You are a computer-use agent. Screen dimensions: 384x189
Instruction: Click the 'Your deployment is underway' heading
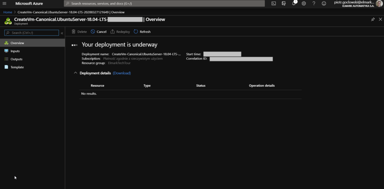click(120, 45)
